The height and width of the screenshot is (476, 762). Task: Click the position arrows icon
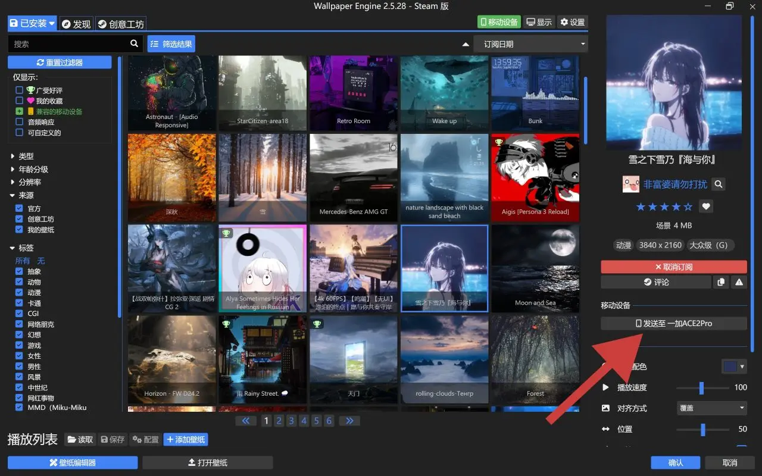pyautogui.click(x=606, y=429)
